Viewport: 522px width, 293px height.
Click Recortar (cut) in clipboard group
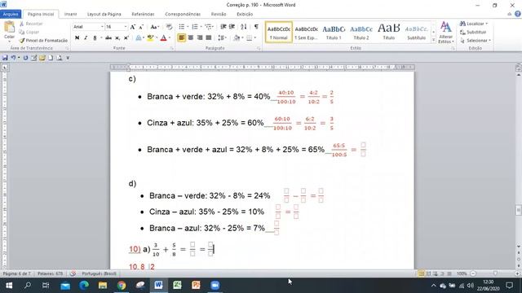point(31,24)
